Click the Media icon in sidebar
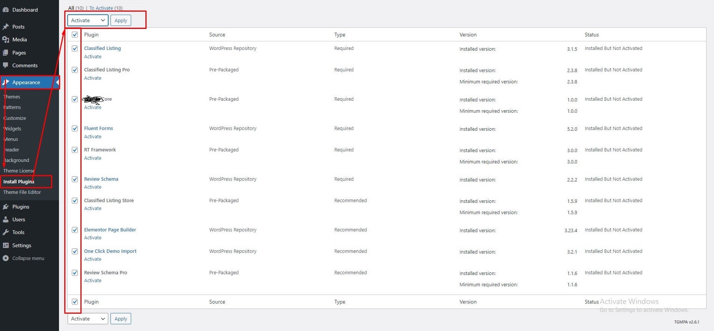The height and width of the screenshot is (331, 714). point(6,39)
